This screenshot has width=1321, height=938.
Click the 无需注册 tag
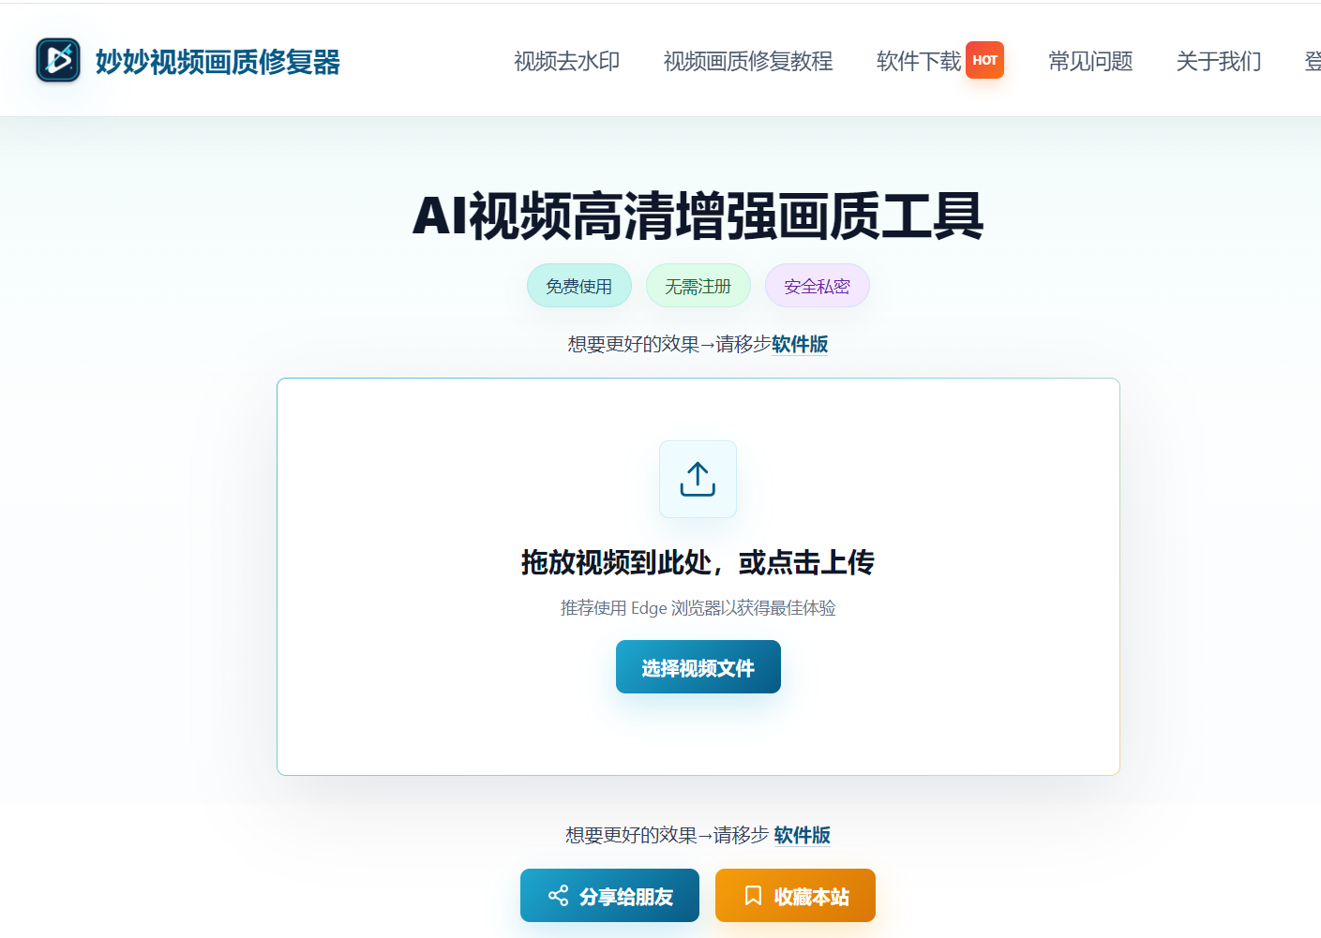pyautogui.click(x=698, y=286)
